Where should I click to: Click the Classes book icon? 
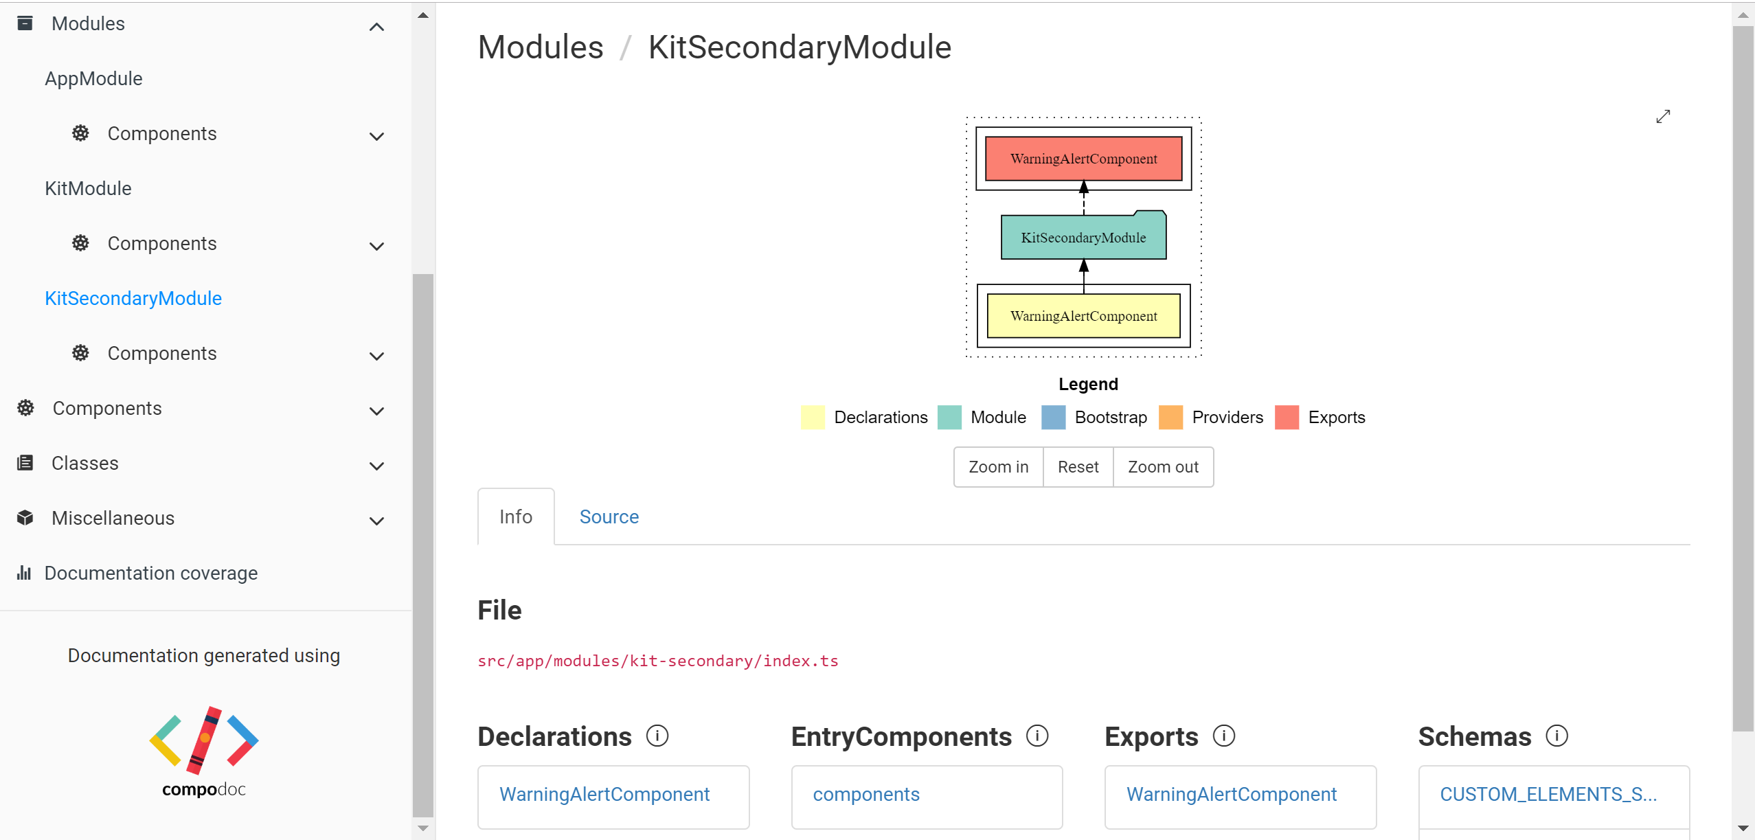tap(25, 463)
